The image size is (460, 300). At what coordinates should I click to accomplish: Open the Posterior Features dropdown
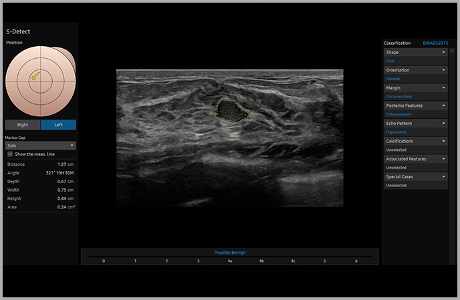point(415,106)
